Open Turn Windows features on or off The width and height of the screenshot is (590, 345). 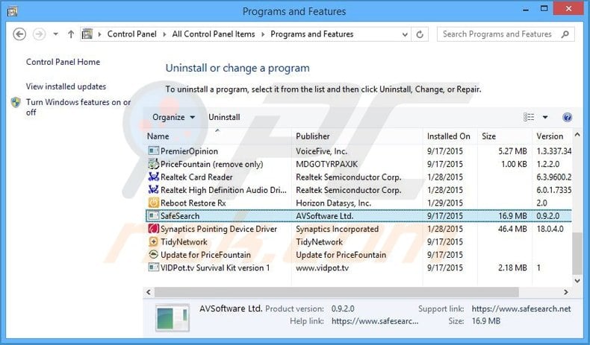click(x=78, y=107)
